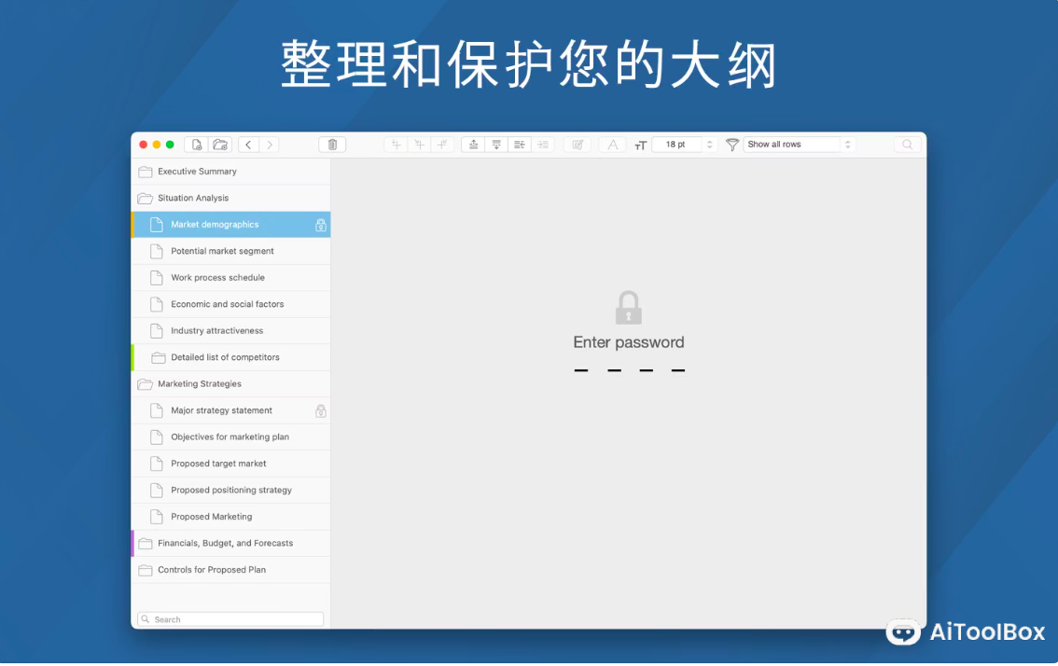Open the Show all rows dropdown

pos(800,145)
